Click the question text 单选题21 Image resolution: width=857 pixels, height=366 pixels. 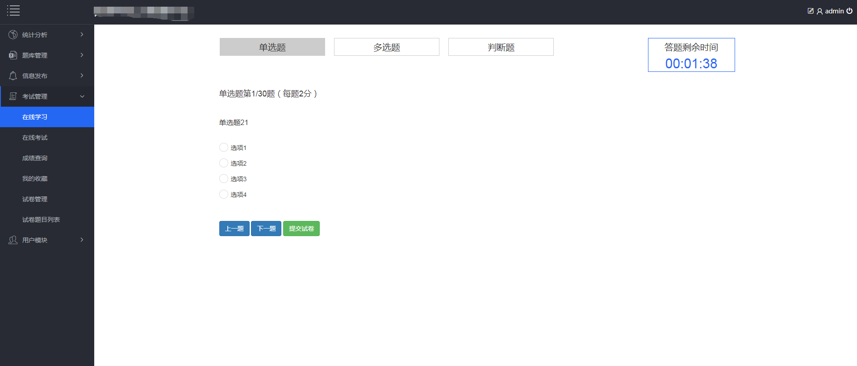coord(234,122)
